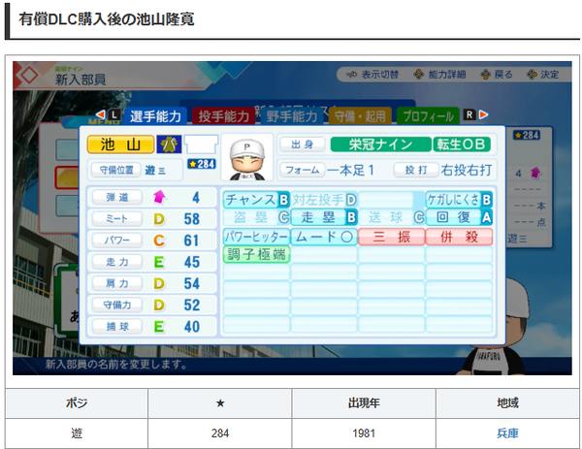Click the 表示切替 control icon

click(351, 75)
